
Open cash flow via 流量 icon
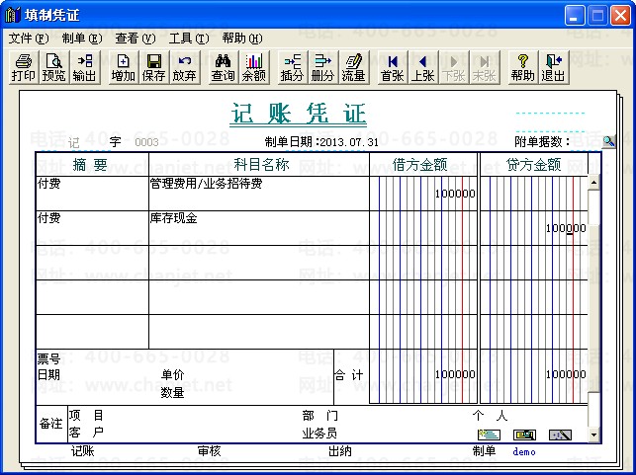pos(354,67)
